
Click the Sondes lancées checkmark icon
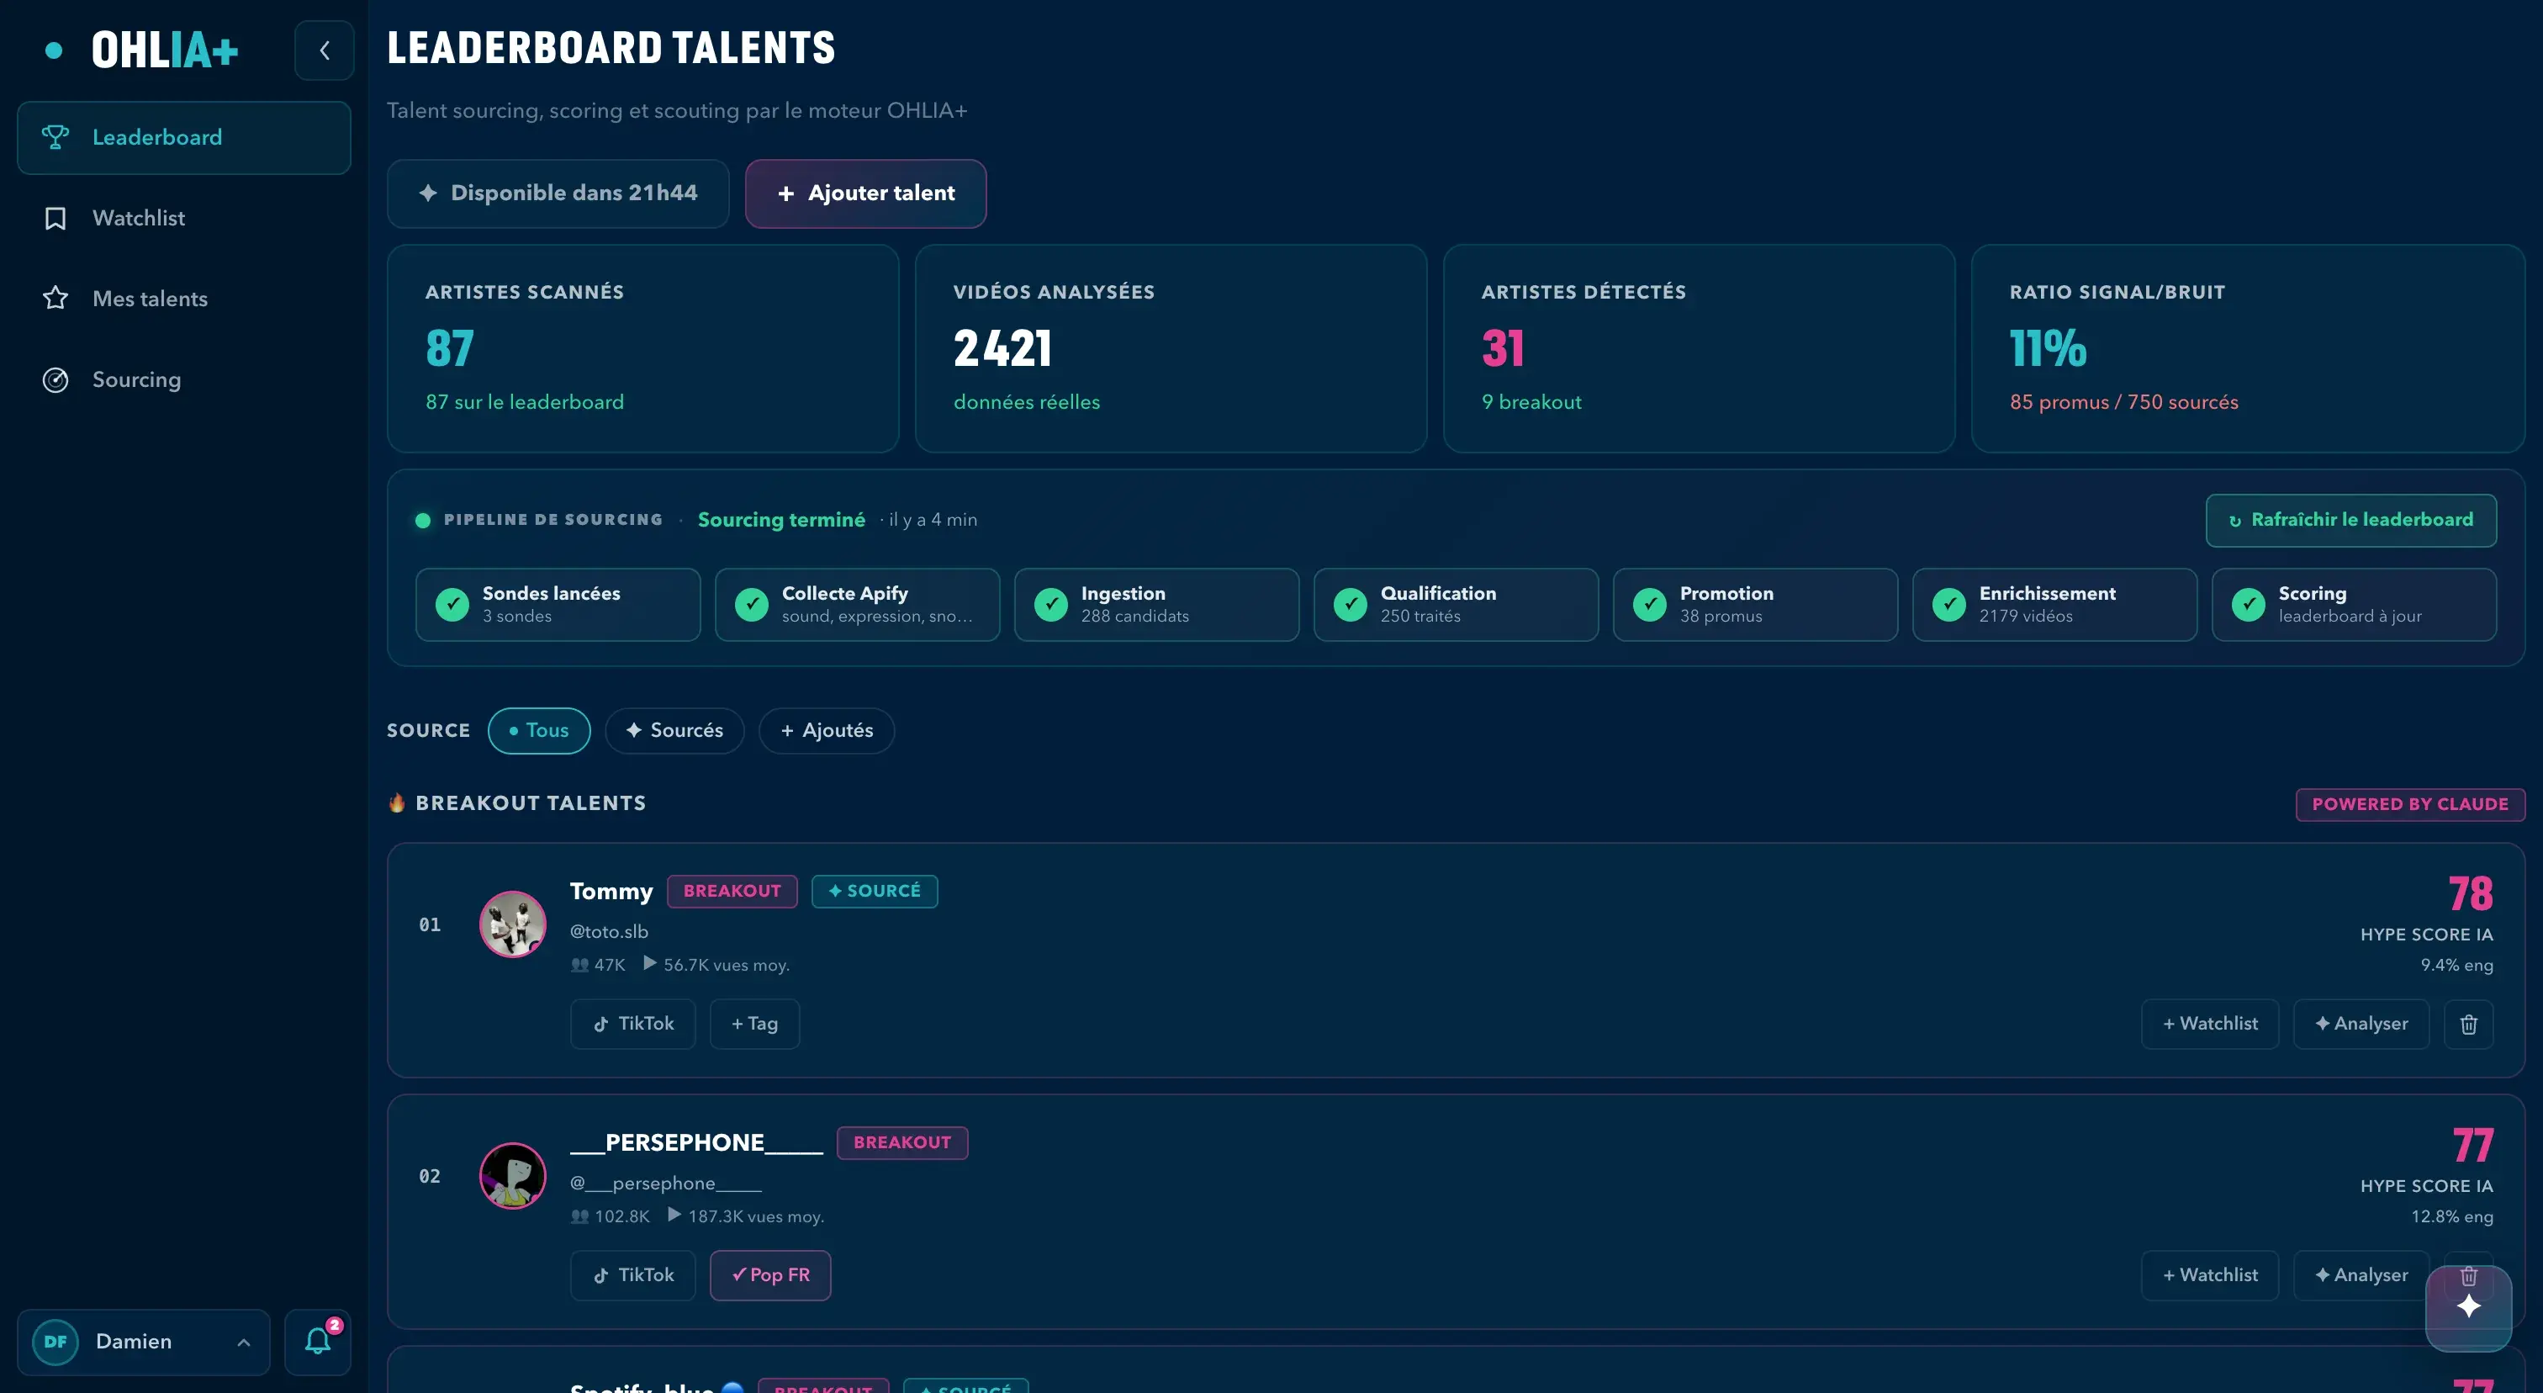[452, 604]
